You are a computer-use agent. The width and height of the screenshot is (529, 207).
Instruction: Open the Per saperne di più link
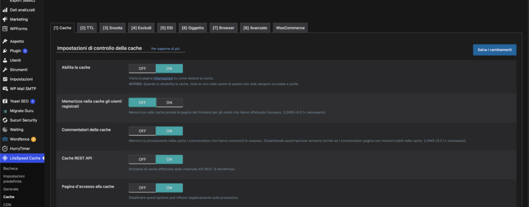(x=165, y=49)
